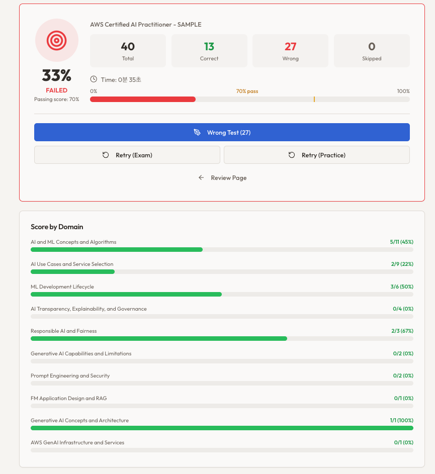435x474 pixels.
Task: Click Generative AI Concepts and Architecture bar
Action: (222, 428)
